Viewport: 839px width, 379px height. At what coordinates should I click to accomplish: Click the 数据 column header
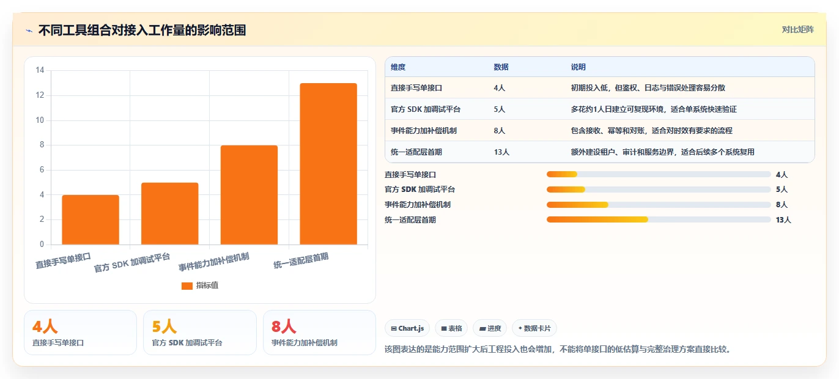pos(501,67)
